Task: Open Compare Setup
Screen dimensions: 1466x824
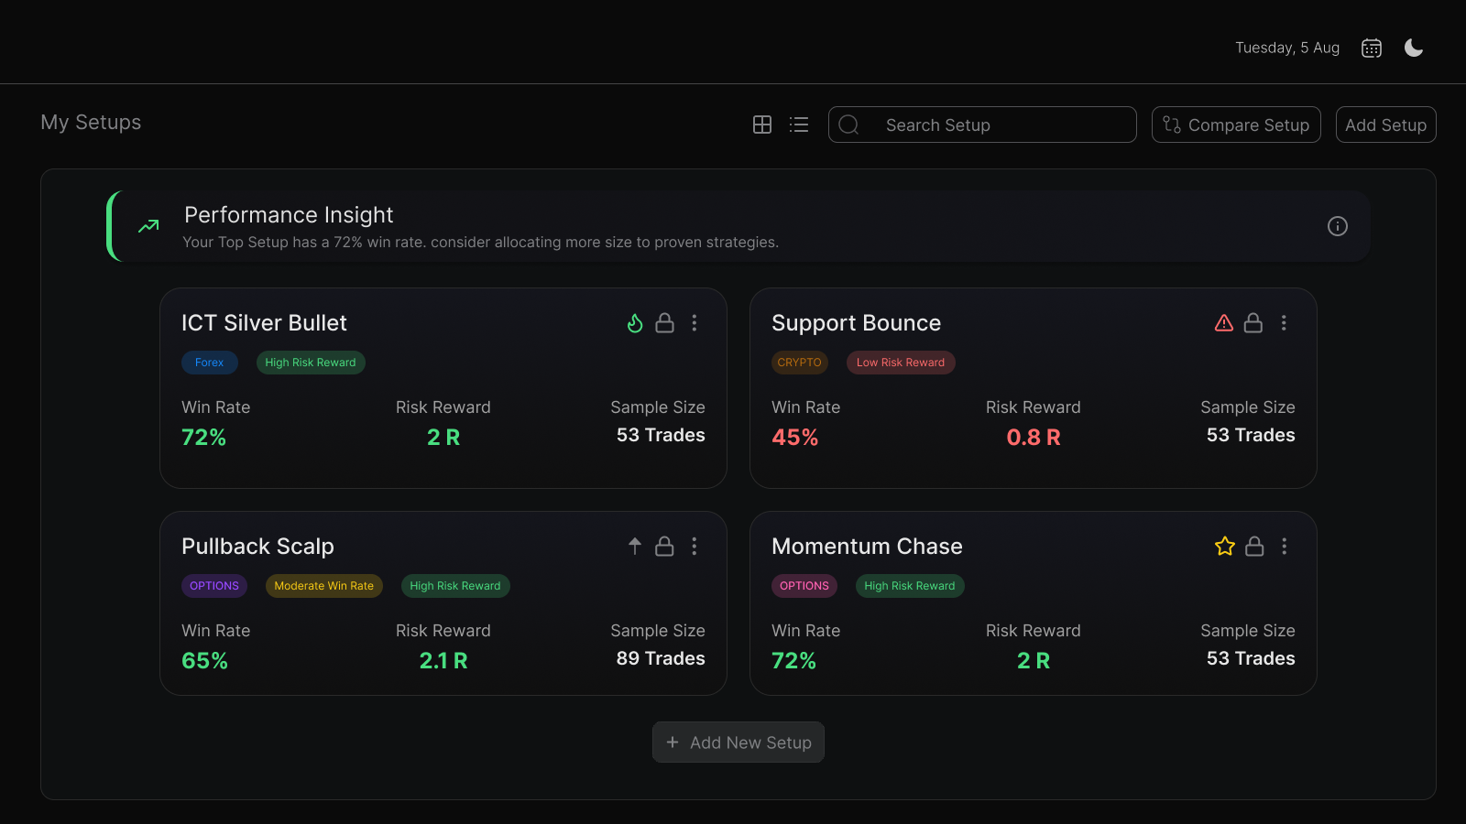Action: point(1235,125)
